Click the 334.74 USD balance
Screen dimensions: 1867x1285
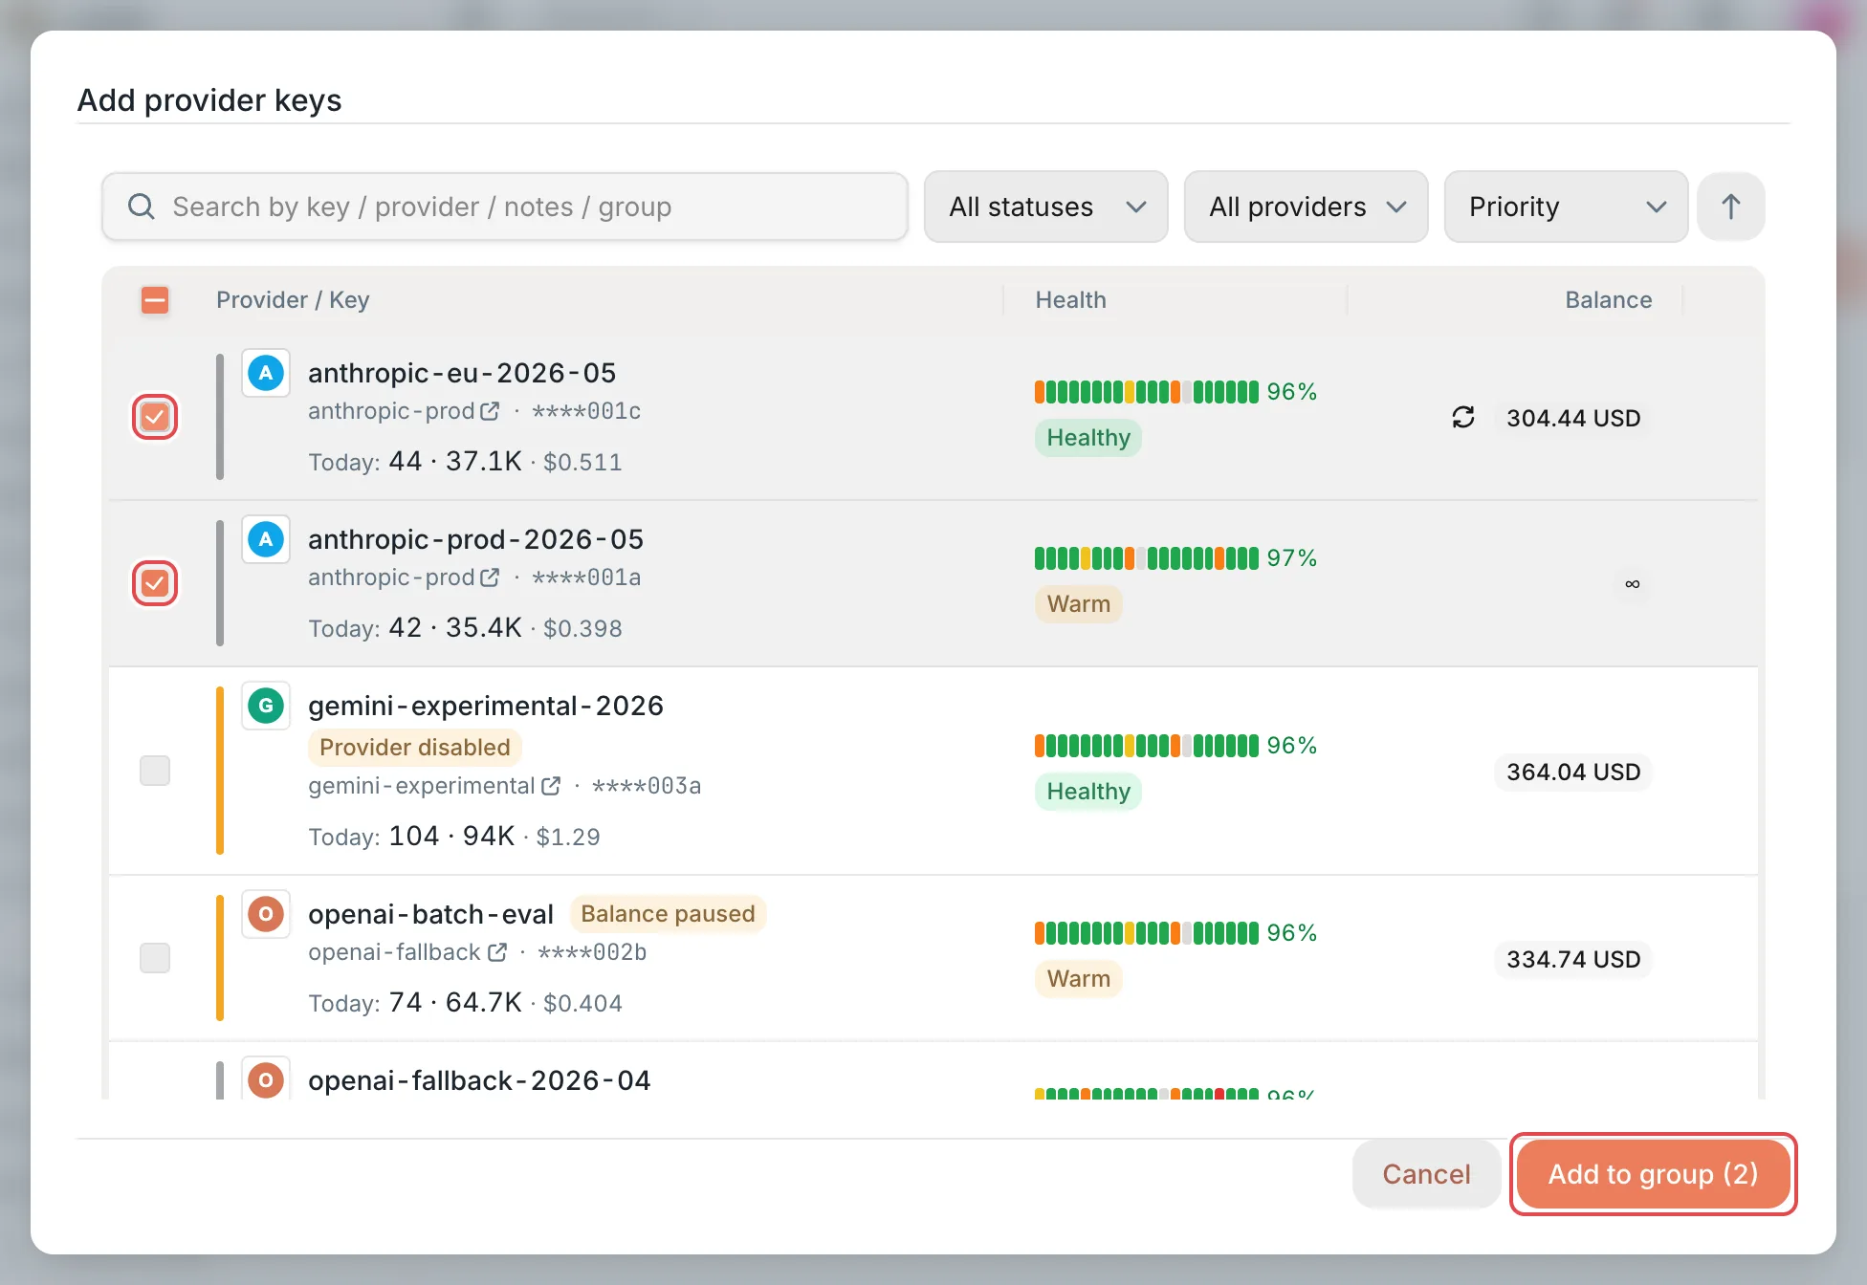click(1573, 959)
